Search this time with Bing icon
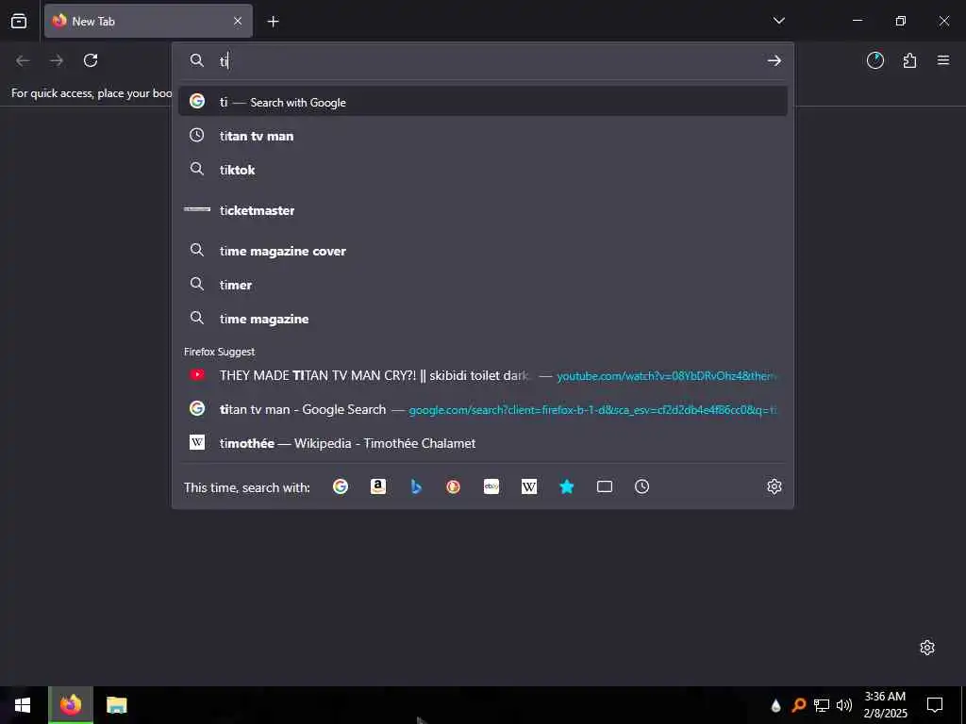 [x=416, y=487]
